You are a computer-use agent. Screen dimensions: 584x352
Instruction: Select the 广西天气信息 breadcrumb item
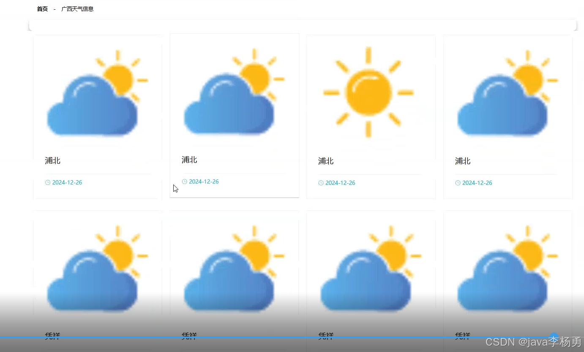pos(77,9)
